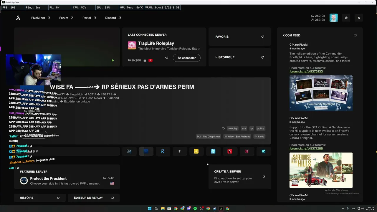
Task: Open the Historique list
Action: [240, 57]
